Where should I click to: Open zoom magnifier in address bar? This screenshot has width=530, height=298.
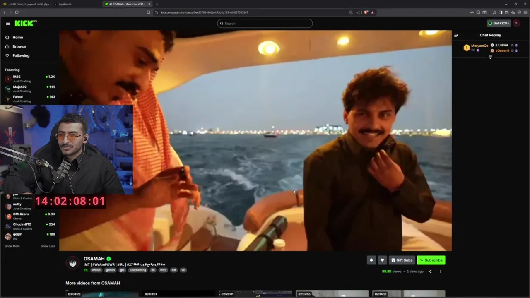(351, 12)
